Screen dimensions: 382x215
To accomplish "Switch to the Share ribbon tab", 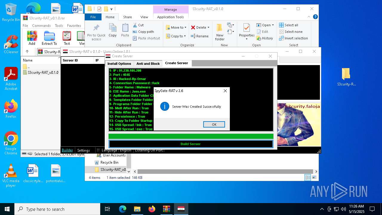I will pos(127,17).
